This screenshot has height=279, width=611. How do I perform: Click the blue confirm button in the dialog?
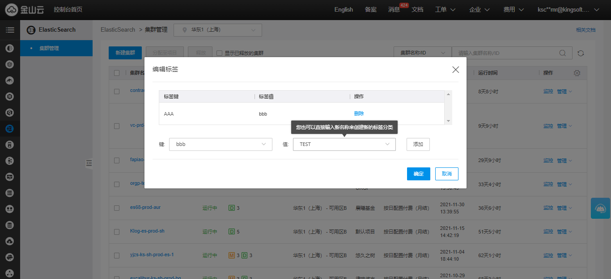pyautogui.click(x=418, y=174)
